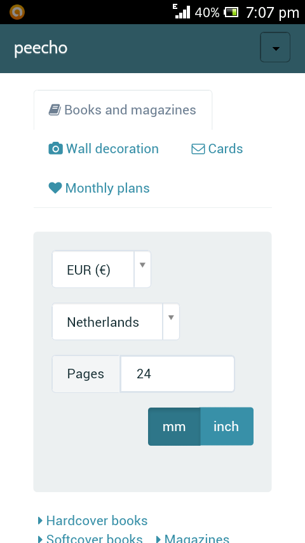Open the Cards tab

click(217, 149)
